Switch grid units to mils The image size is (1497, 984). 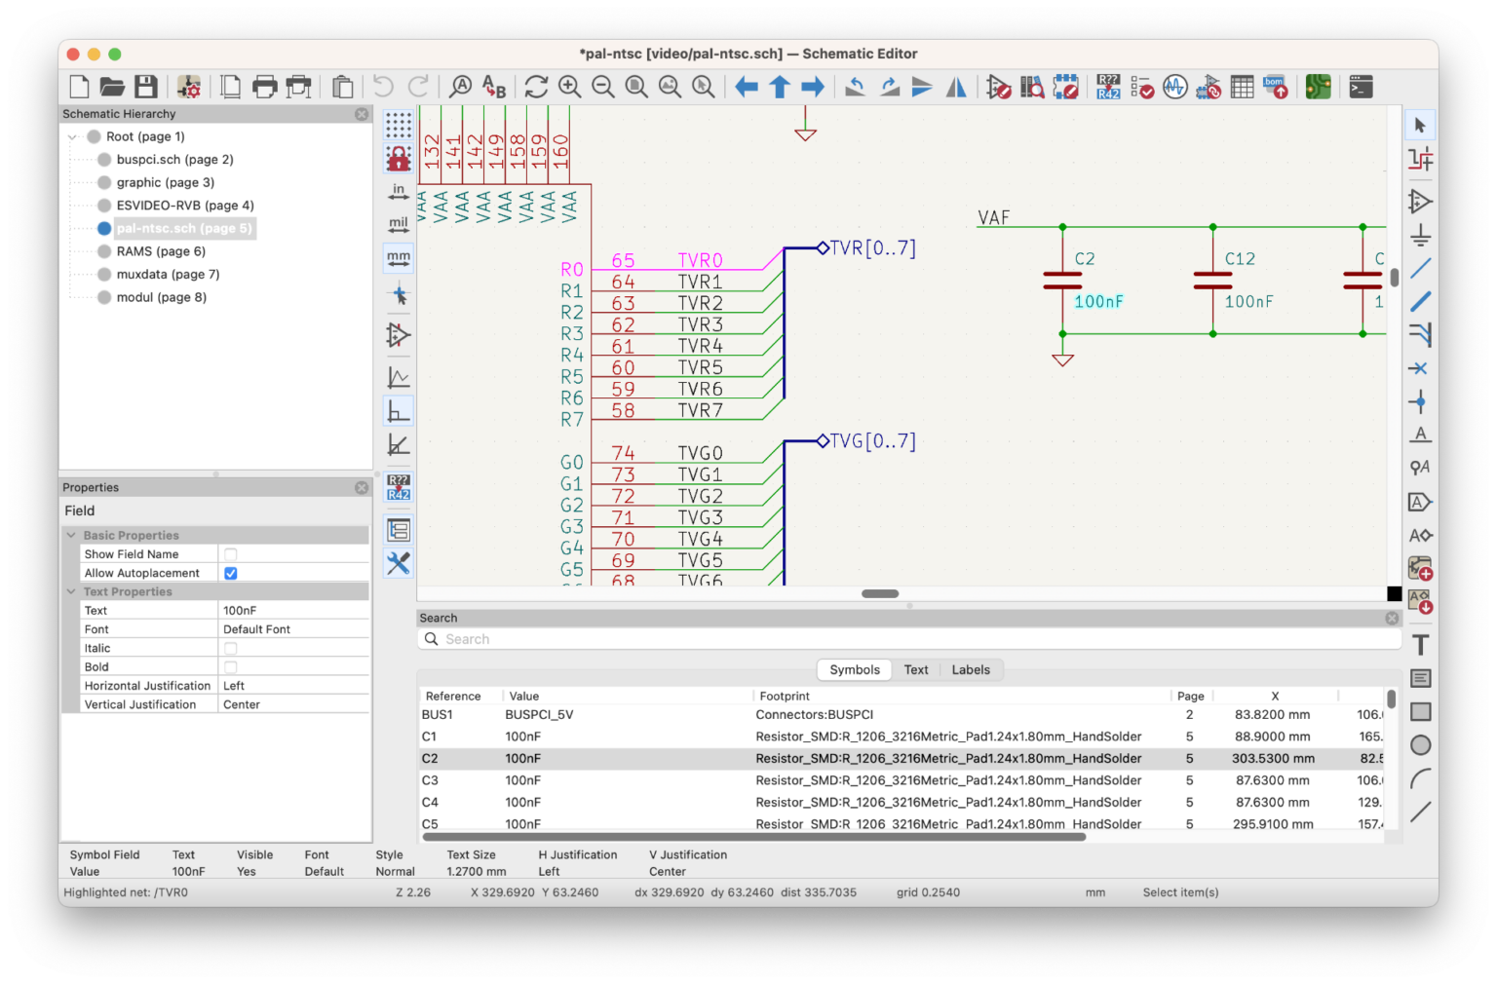point(398,223)
